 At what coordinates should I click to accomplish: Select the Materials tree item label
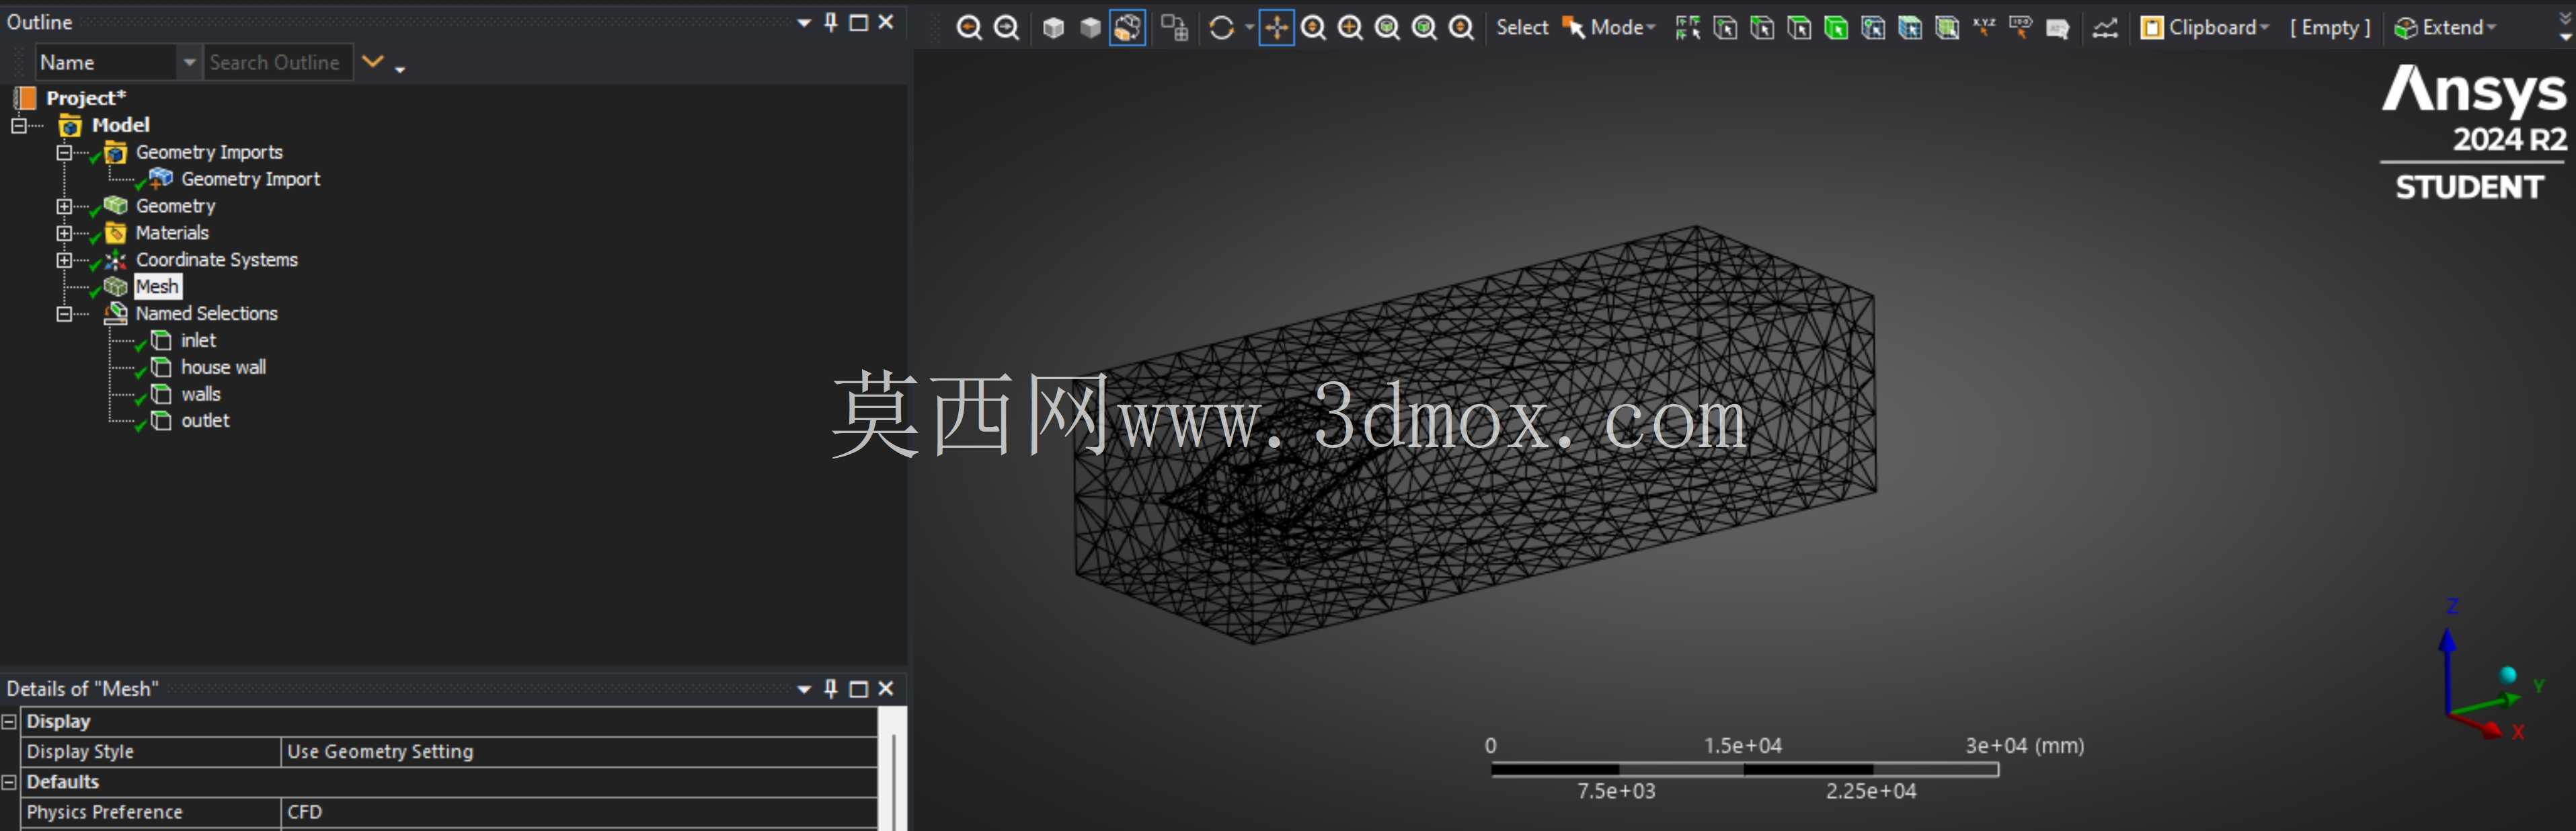click(172, 233)
